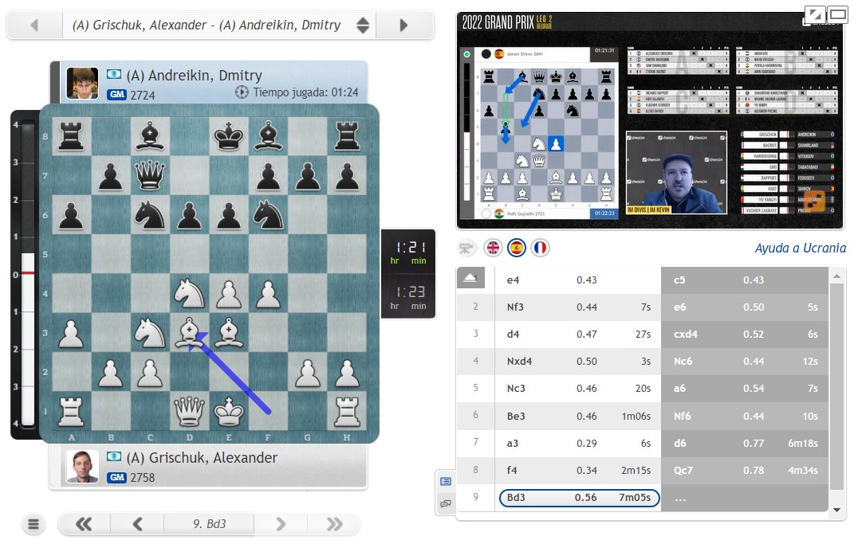Click the name '(A) Andreikin, Dmitry'
Image resolution: width=854 pixels, height=540 pixels.
(195, 76)
